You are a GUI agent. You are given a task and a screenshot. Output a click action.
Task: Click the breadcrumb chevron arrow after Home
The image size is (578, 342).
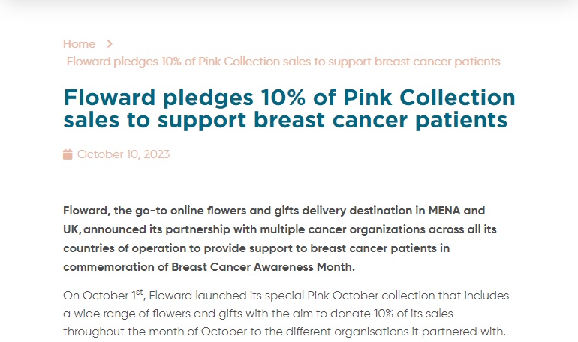(110, 44)
